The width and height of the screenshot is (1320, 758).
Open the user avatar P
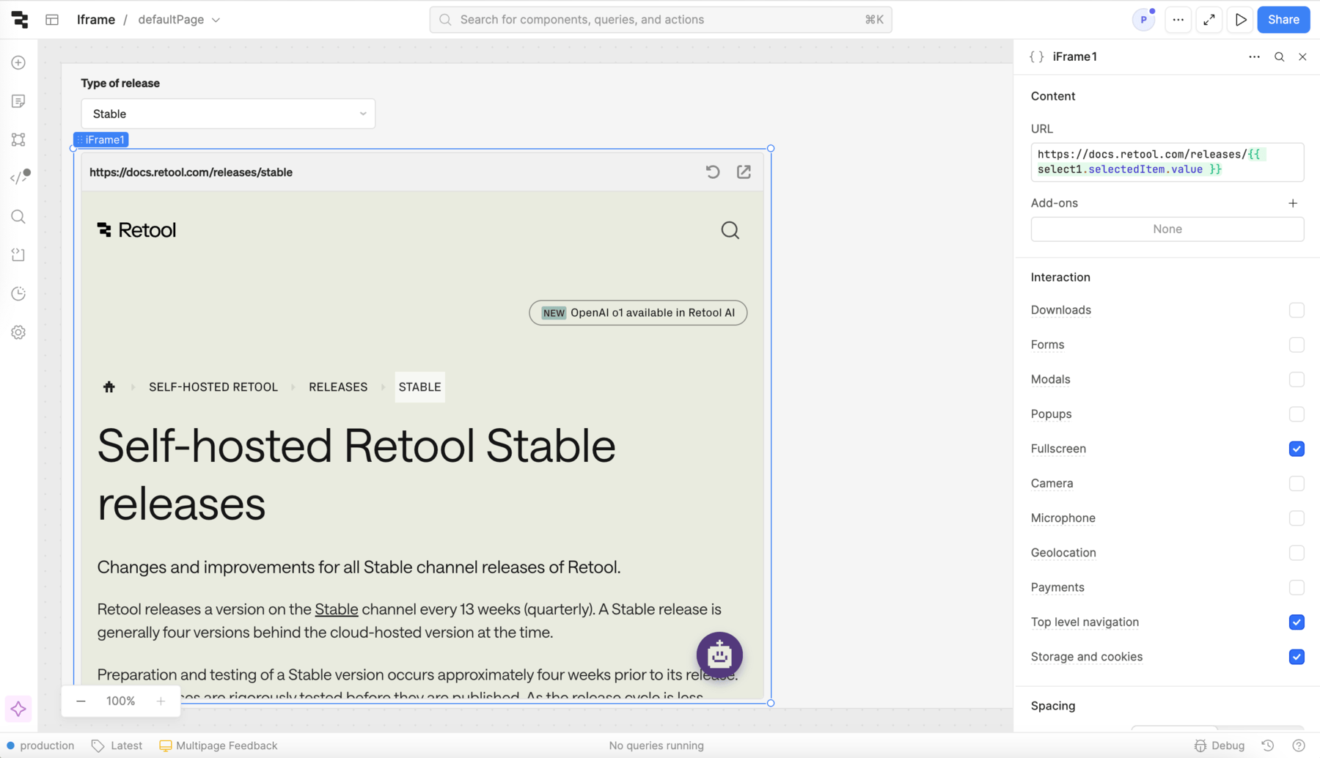coord(1143,20)
